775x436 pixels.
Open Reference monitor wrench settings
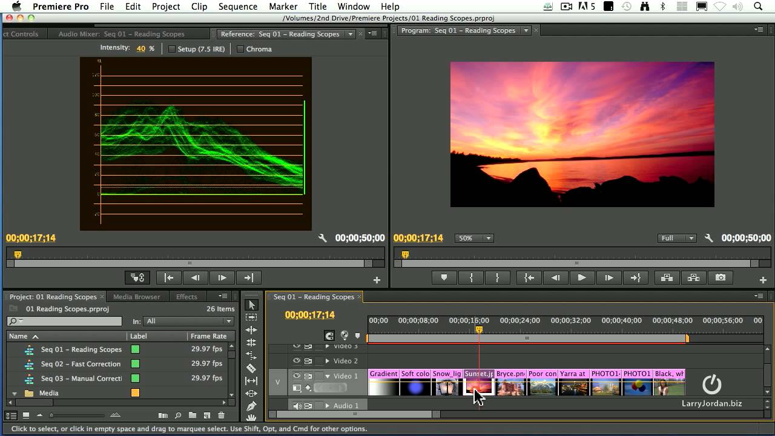[323, 239]
